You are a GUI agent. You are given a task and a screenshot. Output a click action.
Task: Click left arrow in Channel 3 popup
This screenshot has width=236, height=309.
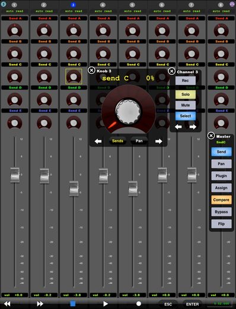click(178, 127)
